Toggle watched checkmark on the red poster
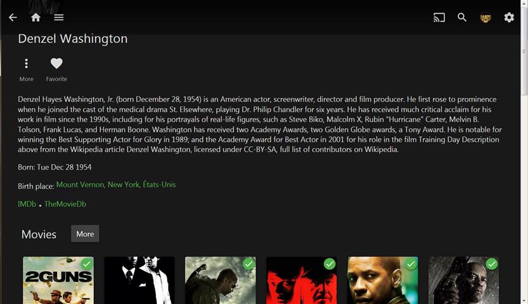 [330, 264]
